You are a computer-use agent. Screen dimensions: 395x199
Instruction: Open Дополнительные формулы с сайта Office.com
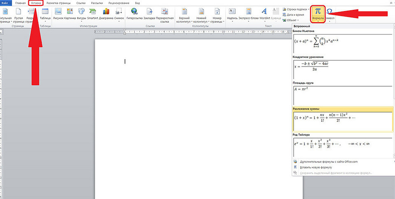click(x=328, y=162)
